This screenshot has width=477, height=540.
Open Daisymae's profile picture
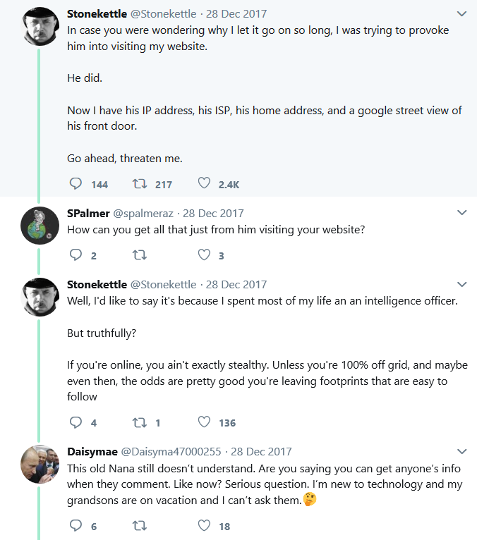pyautogui.click(x=40, y=465)
